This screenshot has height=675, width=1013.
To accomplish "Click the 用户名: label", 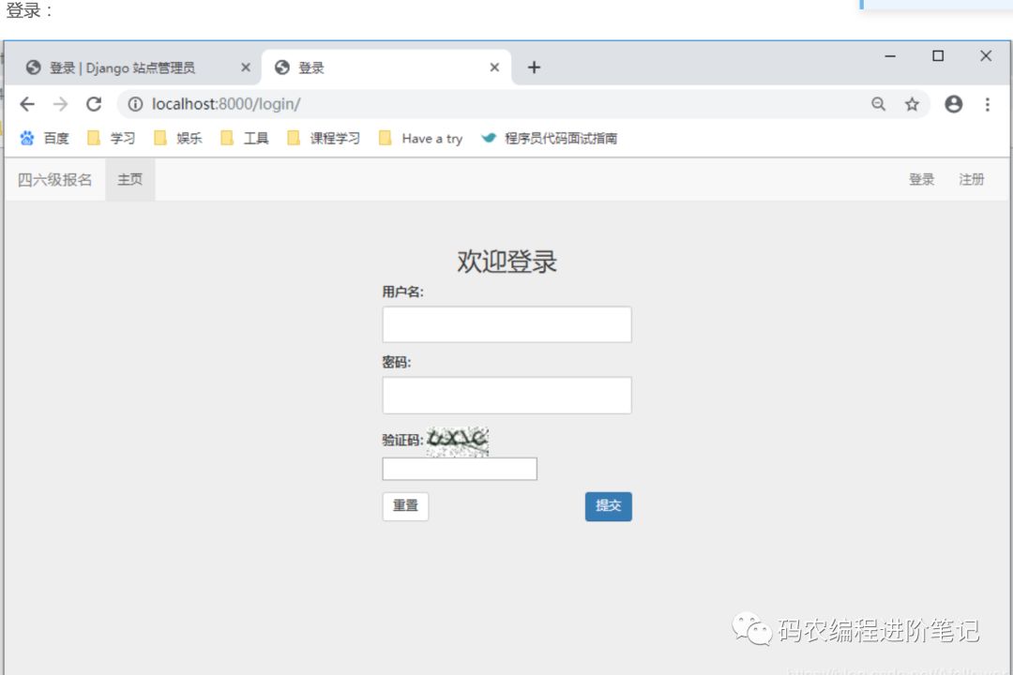I will [402, 292].
